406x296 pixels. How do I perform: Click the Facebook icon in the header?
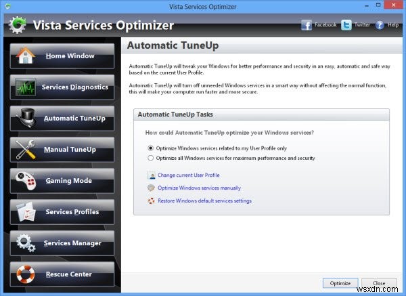(307, 25)
